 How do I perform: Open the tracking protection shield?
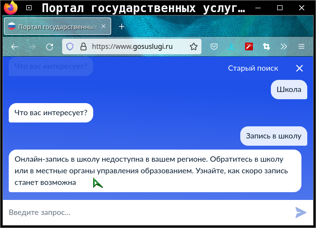[70, 46]
